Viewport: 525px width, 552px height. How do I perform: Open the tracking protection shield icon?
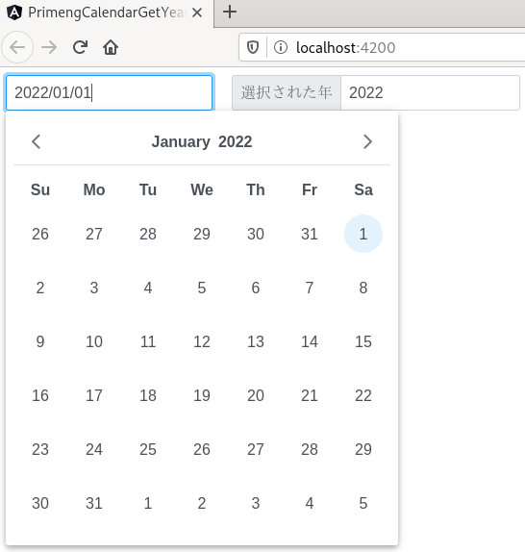click(x=253, y=47)
